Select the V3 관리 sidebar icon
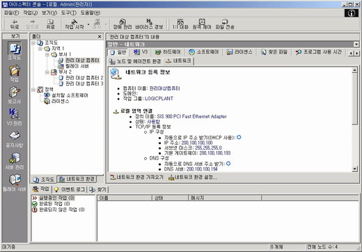The height and width of the screenshot is (252, 362). (x=14, y=117)
